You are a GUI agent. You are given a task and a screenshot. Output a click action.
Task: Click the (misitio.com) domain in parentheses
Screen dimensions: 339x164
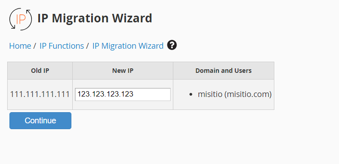pos(248,94)
